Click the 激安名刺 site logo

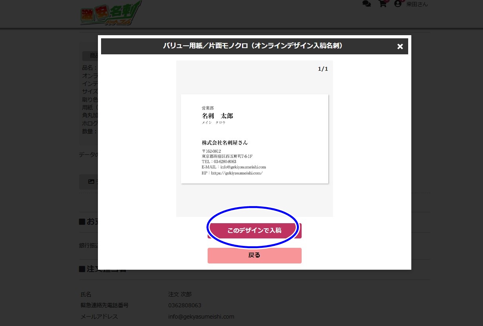tap(110, 13)
